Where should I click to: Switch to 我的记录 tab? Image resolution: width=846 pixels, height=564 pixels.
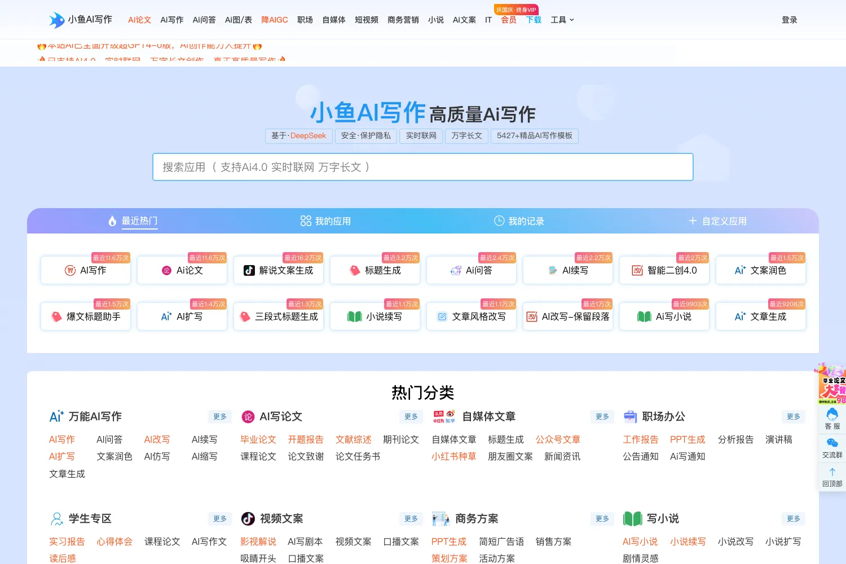(519, 221)
